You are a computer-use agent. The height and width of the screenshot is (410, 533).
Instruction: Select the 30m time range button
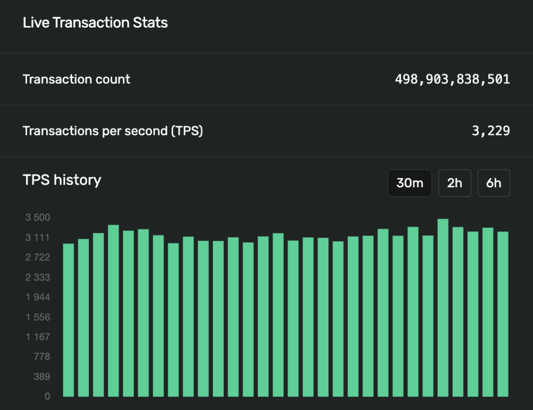[410, 183]
